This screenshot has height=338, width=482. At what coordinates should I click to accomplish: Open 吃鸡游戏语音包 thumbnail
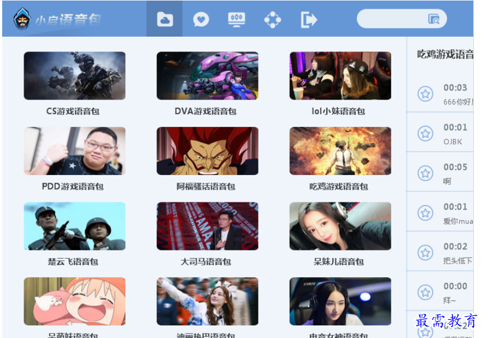point(340,151)
